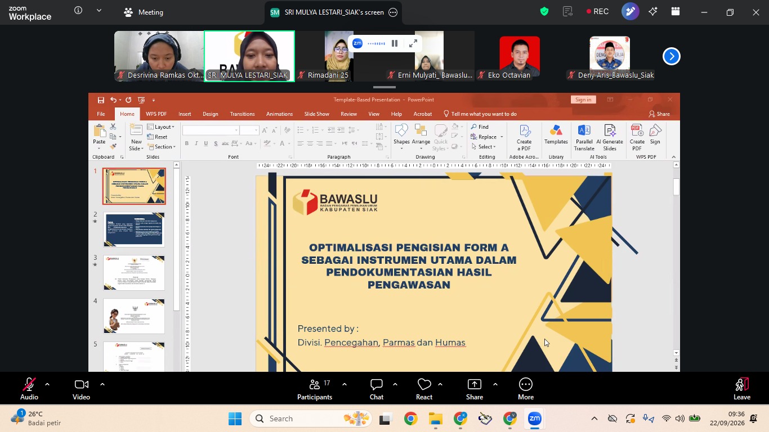The width and height of the screenshot is (769, 432).
Task: Click Reset in the Slides group
Action: pyautogui.click(x=157, y=137)
